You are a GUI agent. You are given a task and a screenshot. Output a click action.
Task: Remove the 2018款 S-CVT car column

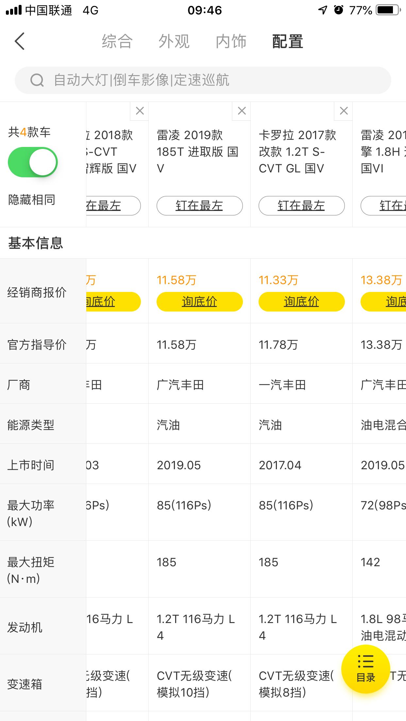coord(140,111)
